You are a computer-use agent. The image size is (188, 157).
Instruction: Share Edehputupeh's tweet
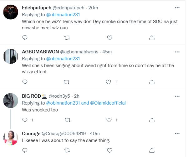152,38
